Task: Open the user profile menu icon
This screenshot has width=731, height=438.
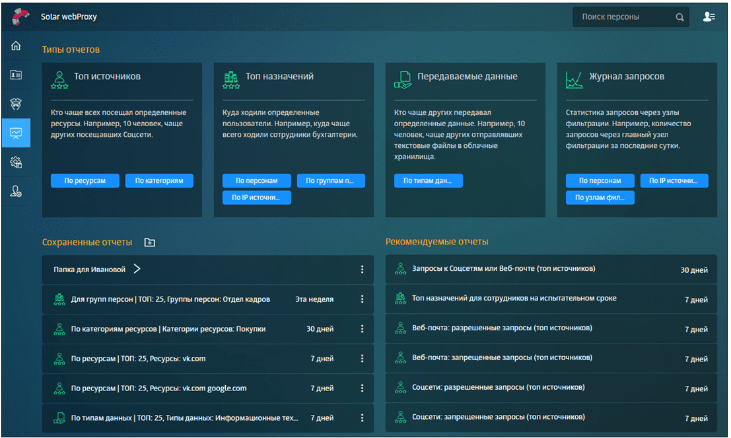Action: click(709, 17)
